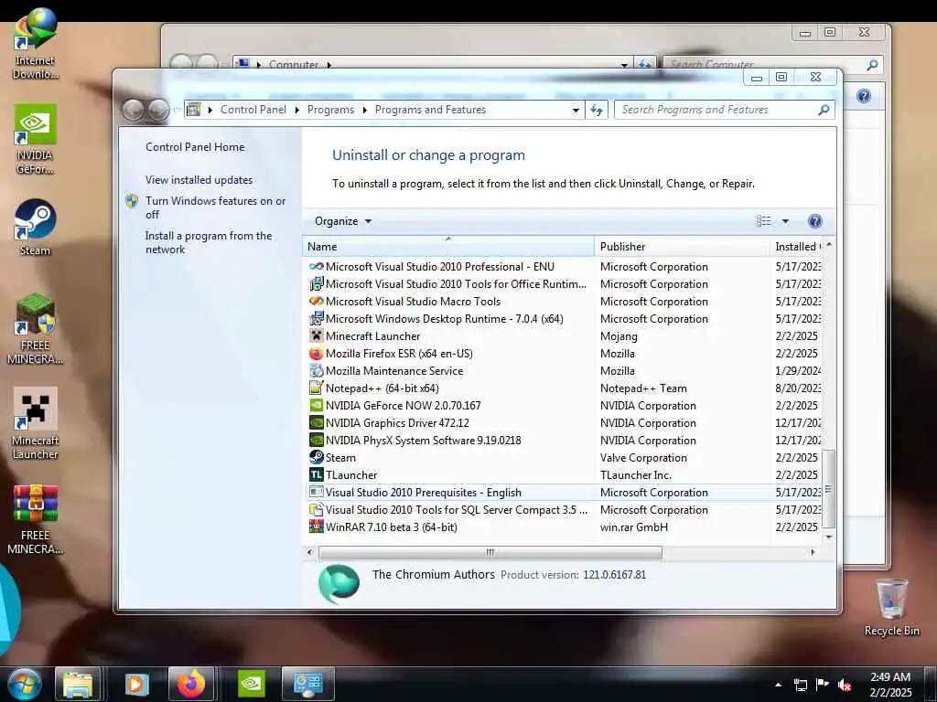
Task: Click View installed updates
Action: (x=199, y=180)
